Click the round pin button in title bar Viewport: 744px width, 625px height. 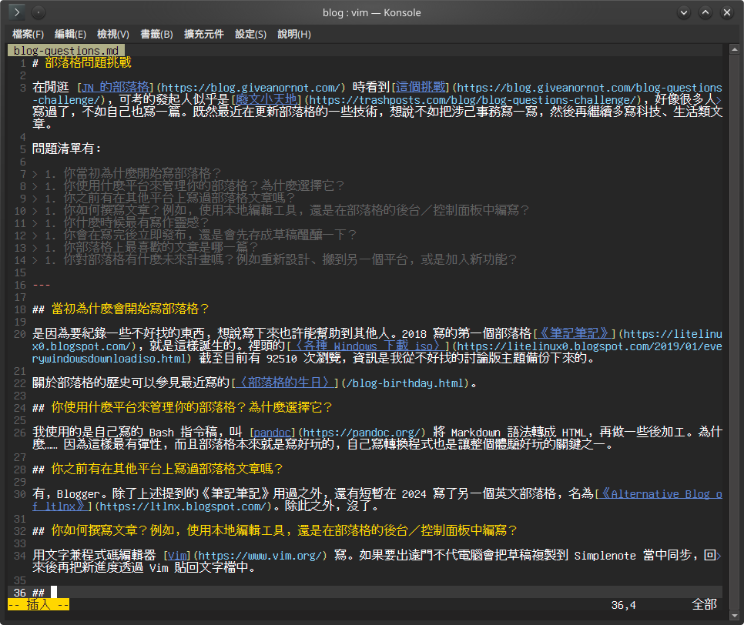click(x=39, y=12)
